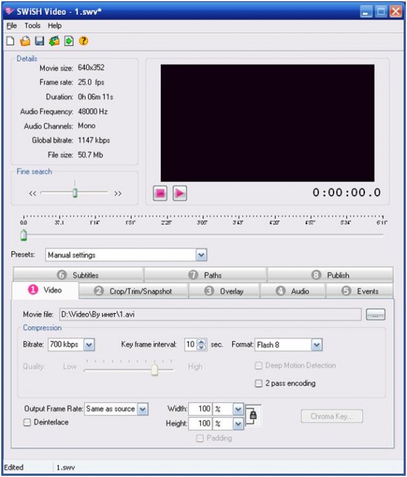Click the Width value field
Viewport: 407px width, 477px height.
tap(201, 409)
